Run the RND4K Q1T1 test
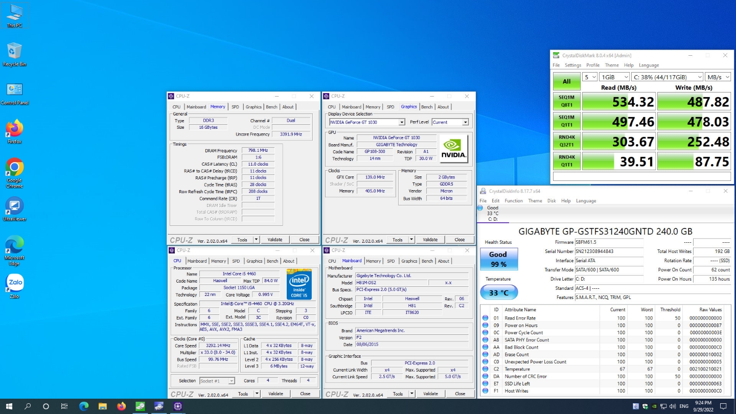736x414 pixels. (566, 161)
